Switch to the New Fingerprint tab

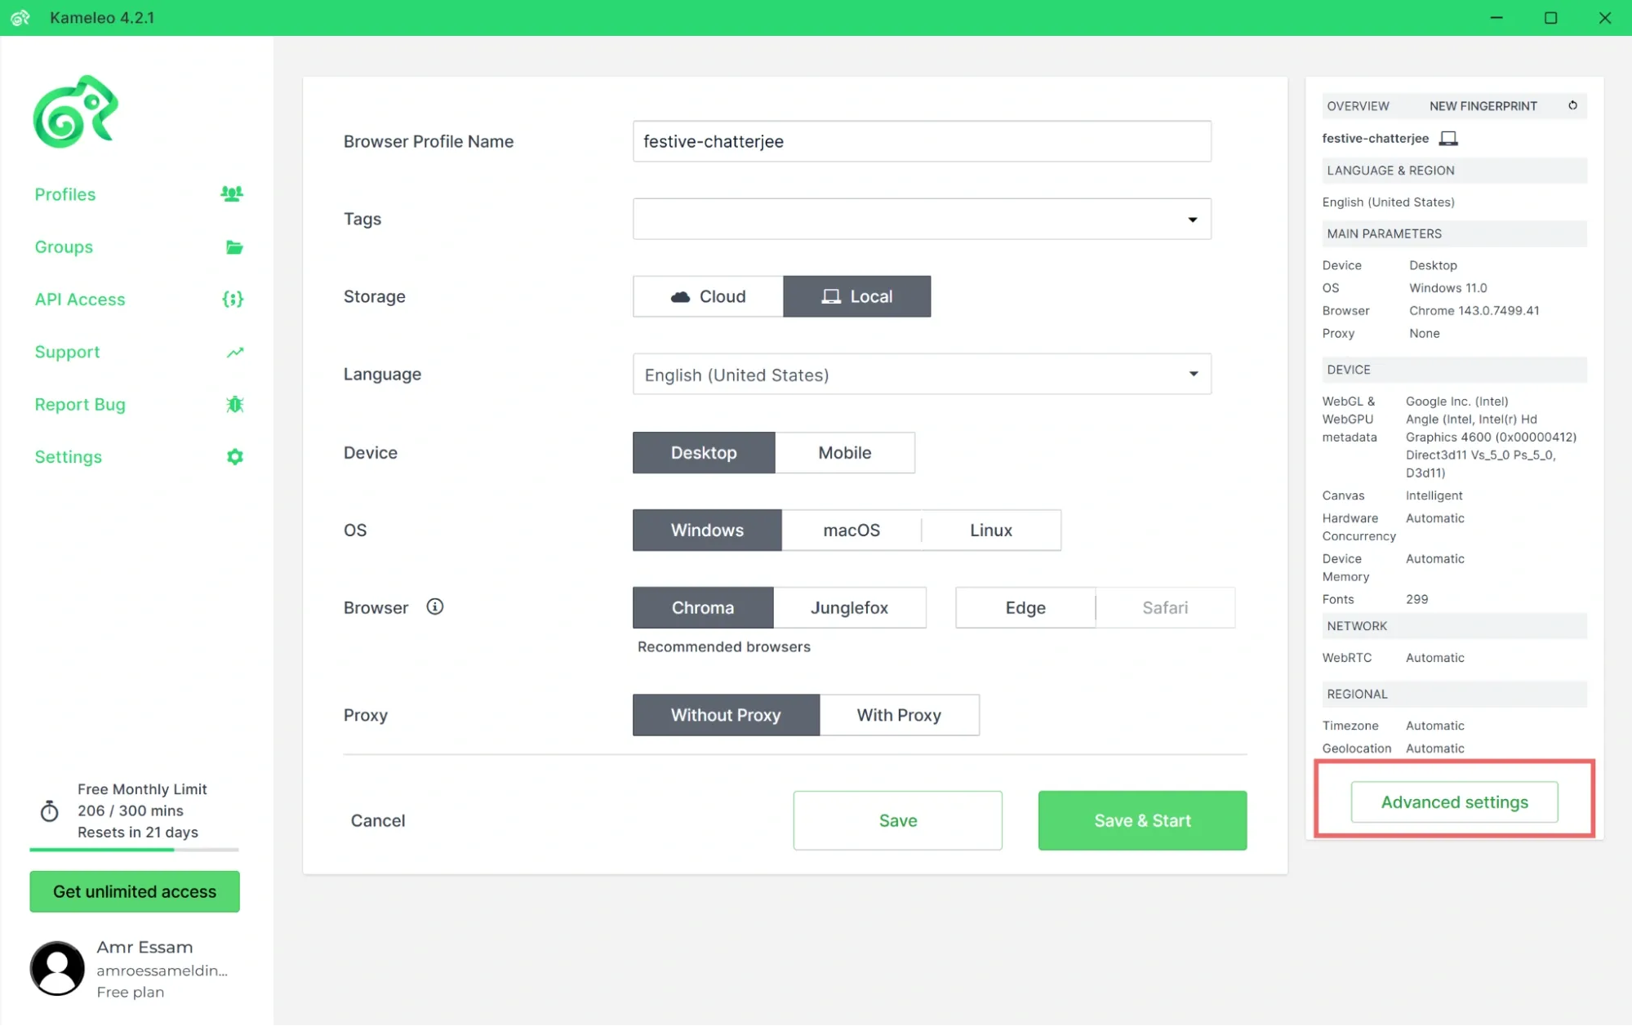pyautogui.click(x=1482, y=106)
